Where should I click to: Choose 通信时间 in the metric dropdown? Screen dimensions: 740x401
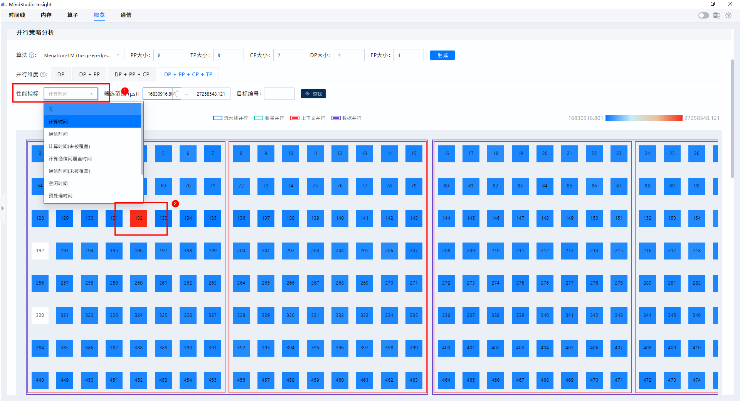[x=92, y=134]
